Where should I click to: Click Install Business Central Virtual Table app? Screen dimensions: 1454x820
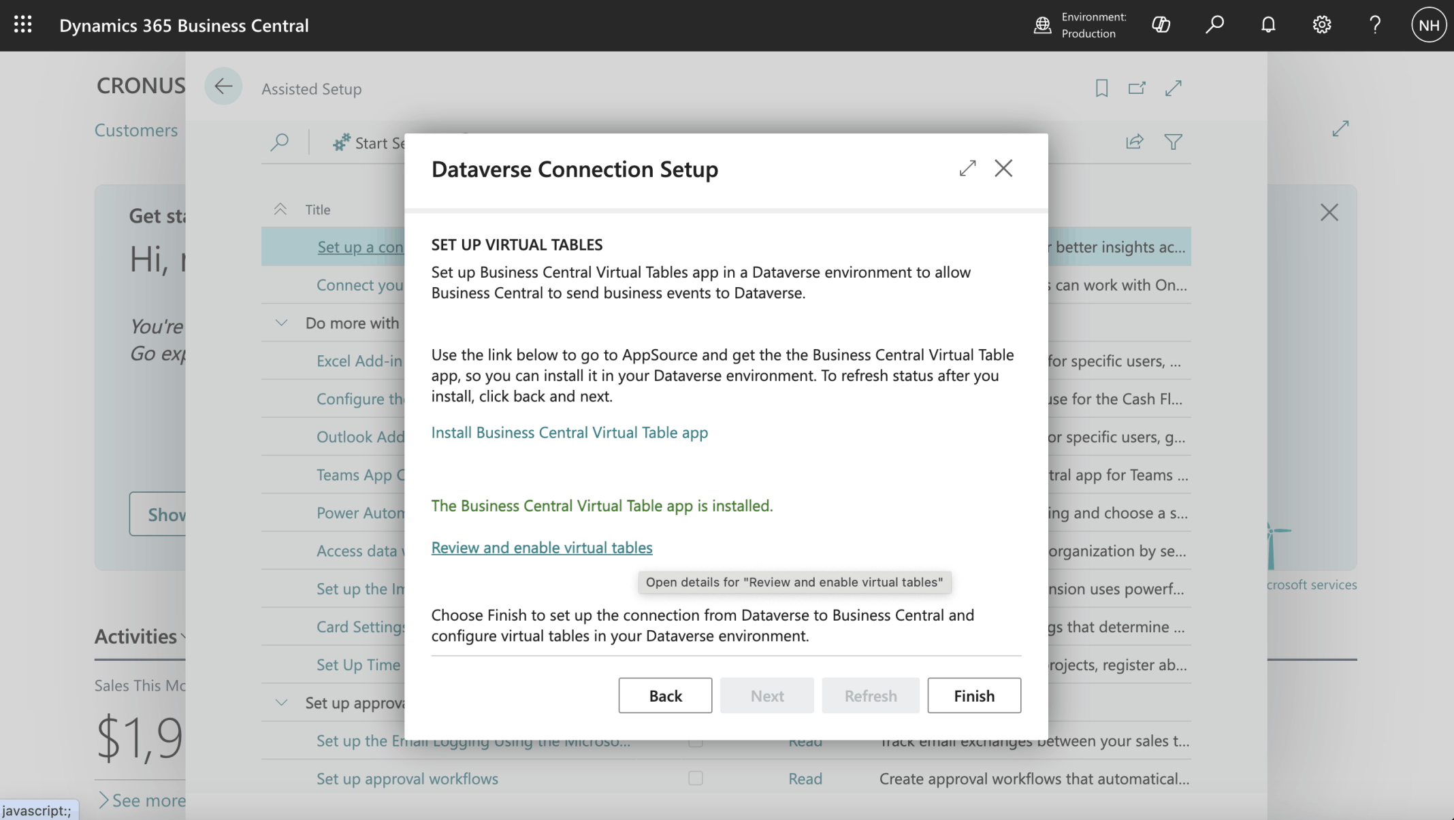click(569, 432)
